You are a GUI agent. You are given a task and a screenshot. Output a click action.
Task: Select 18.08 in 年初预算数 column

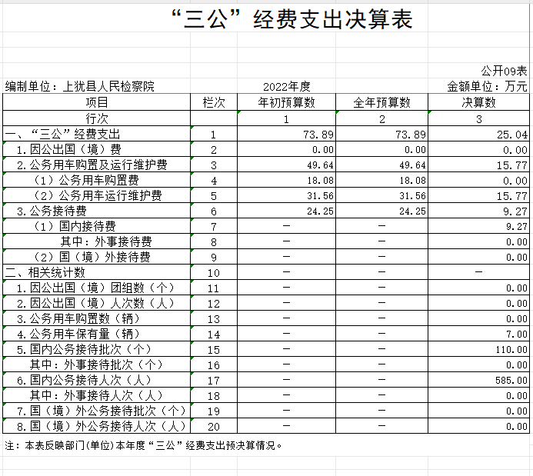[x=320, y=181]
